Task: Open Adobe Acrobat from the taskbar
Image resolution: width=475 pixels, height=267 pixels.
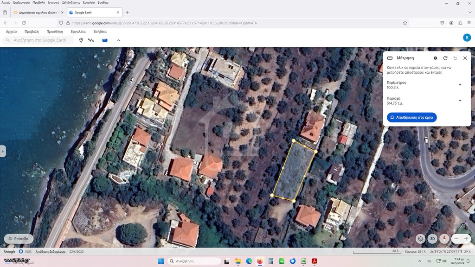Action: click(315, 261)
